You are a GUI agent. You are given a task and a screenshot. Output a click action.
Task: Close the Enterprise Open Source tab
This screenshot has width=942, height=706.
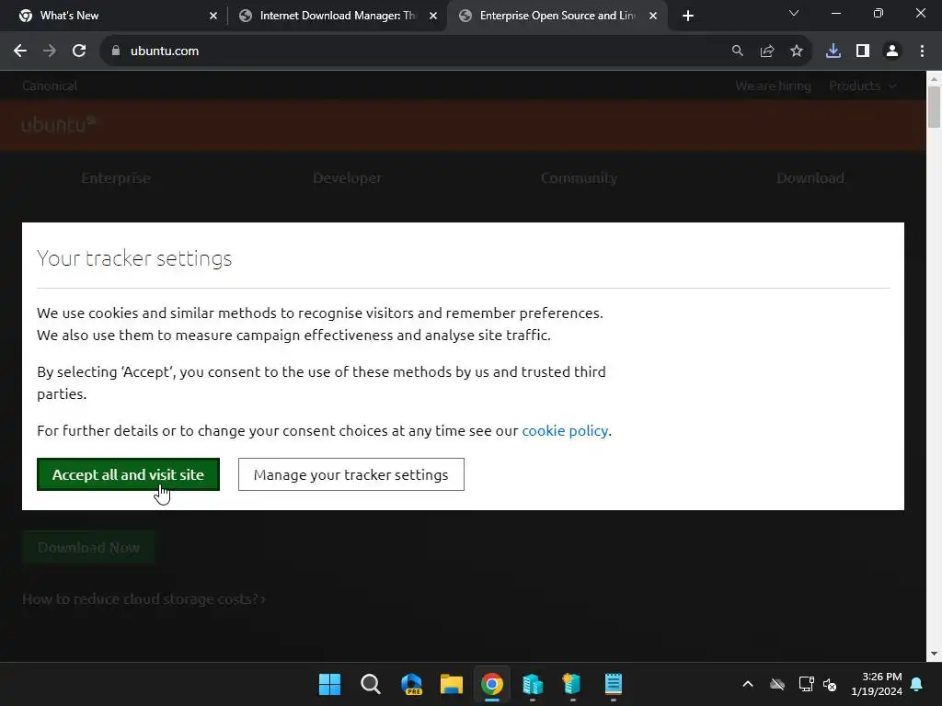[653, 17]
